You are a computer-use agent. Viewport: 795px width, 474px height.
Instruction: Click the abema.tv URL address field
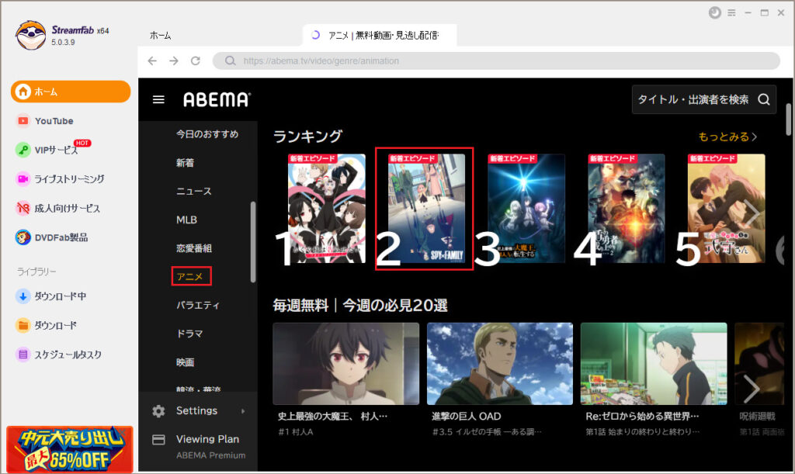click(x=496, y=61)
